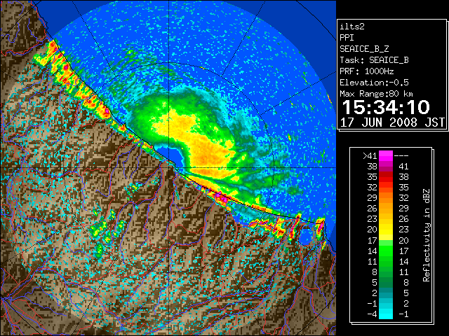The width and height of the screenshot is (449, 336).
Task: Click the "Reflectivity in dBZ" vertical label
Action: coord(426,235)
